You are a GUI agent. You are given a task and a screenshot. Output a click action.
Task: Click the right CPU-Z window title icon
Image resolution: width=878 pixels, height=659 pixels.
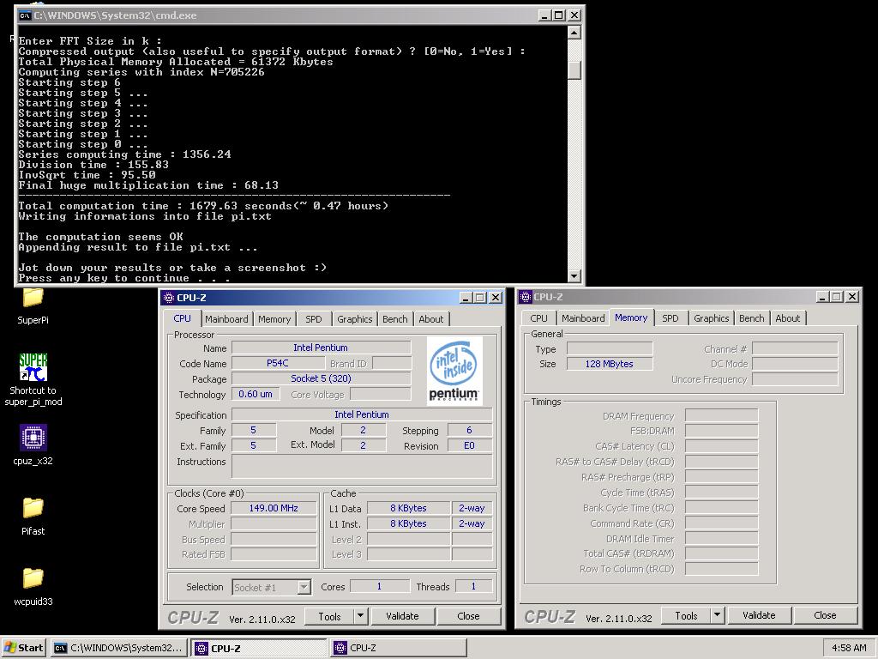click(526, 297)
